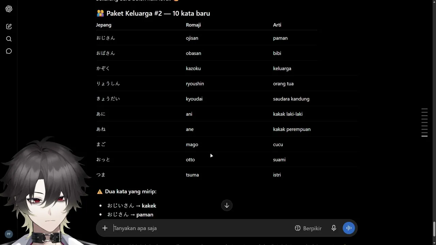Viewport: 436px width, 245px height.
Task: Start voice mode with blue waveform button
Action: pos(349,228)
